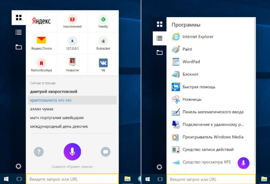Open Windows Start in the left screenshot taskbar
Viewport: 270px width, 184px height.
(x=6, y=179)
